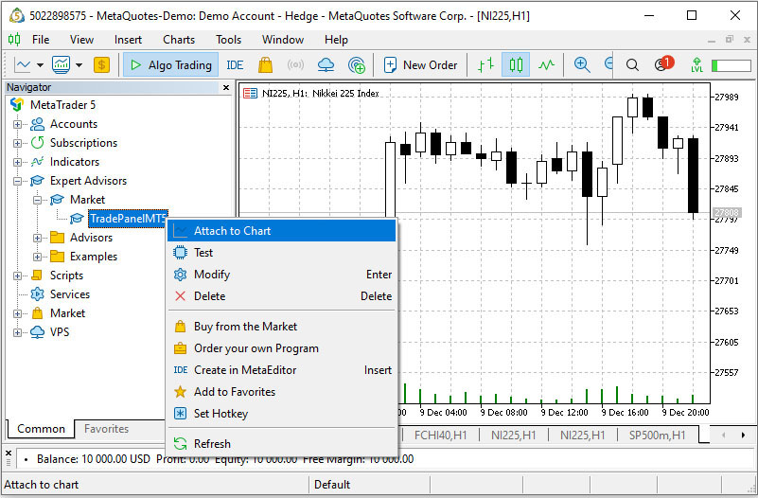758x498 pixels.
Task: Choose Attach to Chart from context menu
Action: click(x=282, y=231)
